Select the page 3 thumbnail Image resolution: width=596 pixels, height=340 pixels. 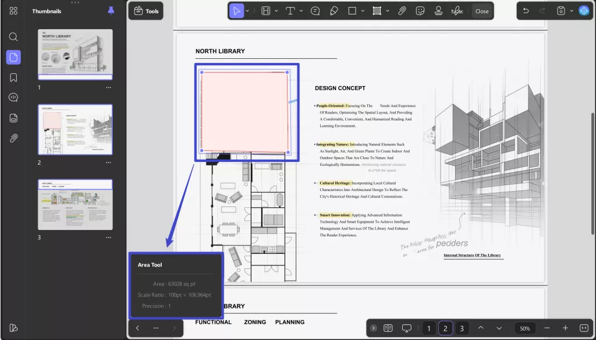point(75,204)
